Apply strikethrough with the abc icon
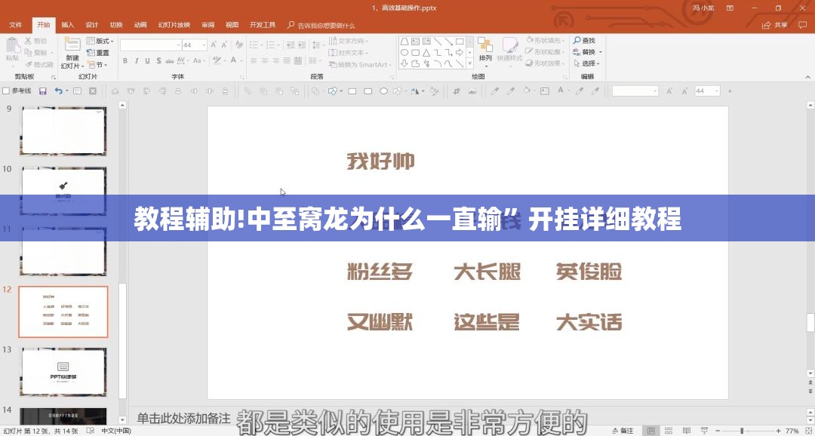Image resolution: width=815 pixels, height=436 pixels. tap(170, 61)
